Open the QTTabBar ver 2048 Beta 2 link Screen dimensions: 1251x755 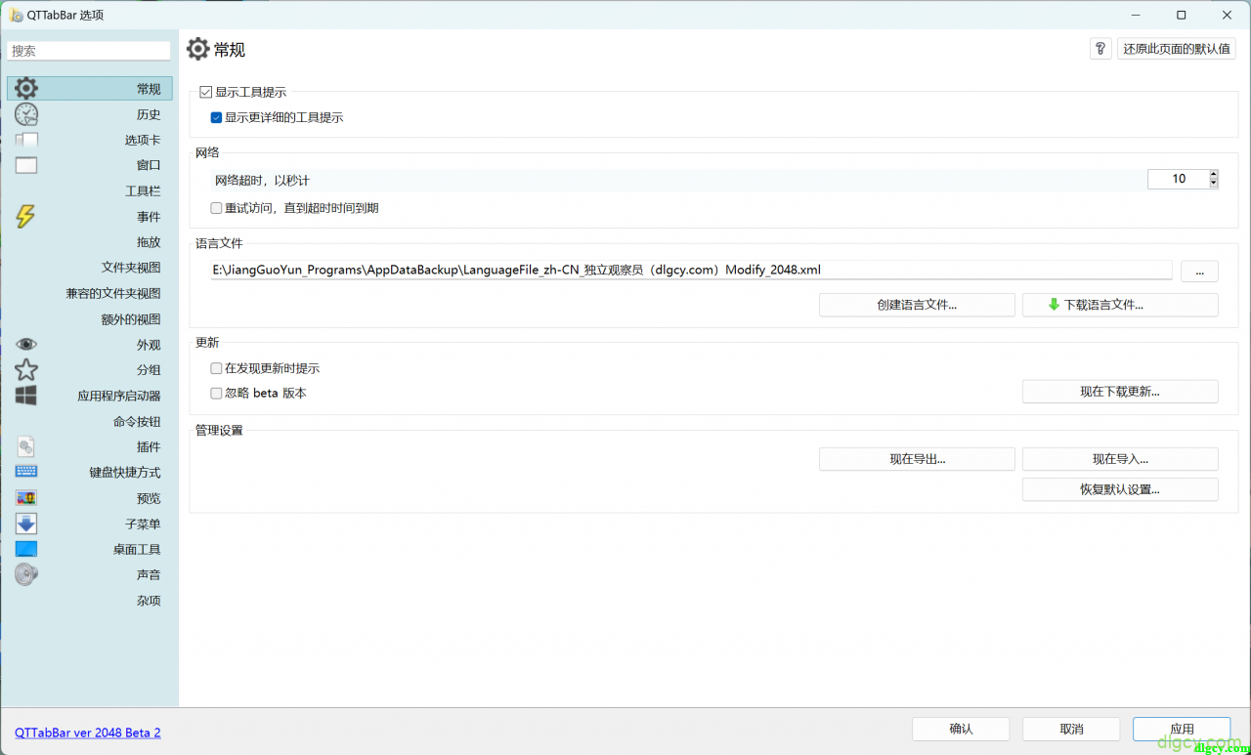coord(87,732)
